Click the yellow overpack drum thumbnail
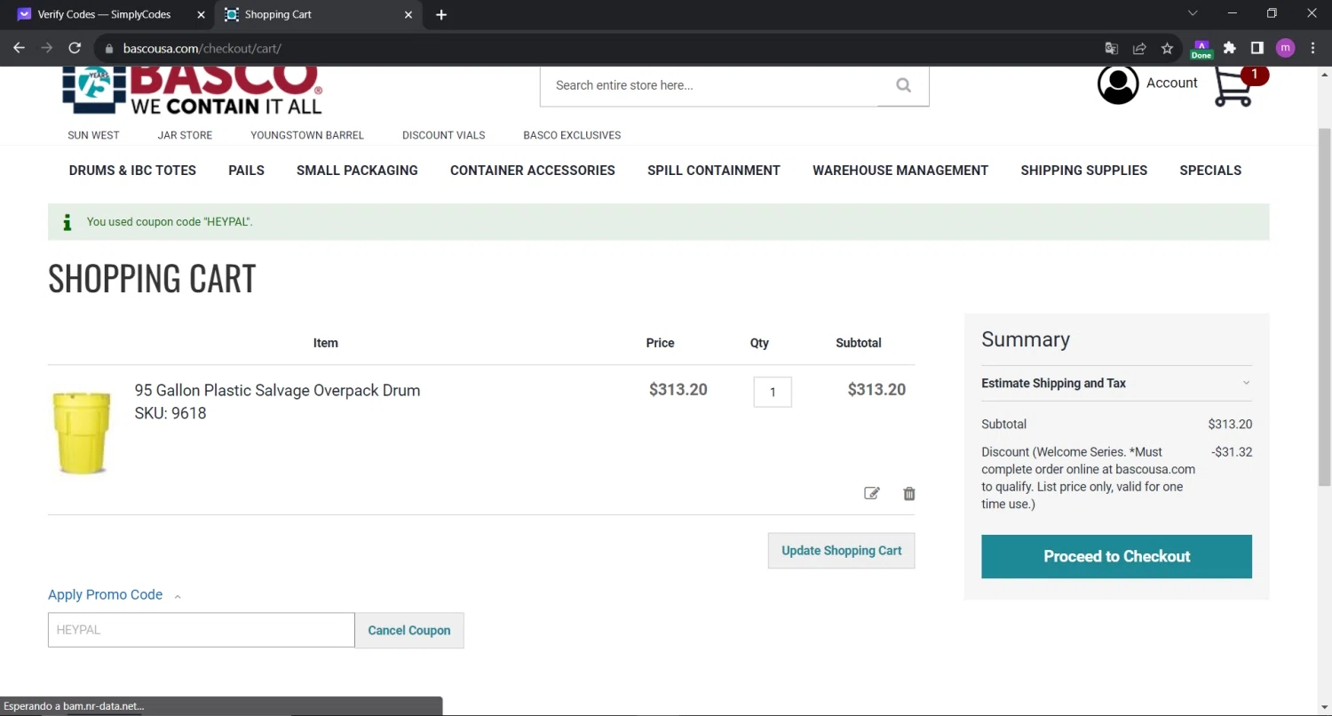1332x716 pixels. (83, 434)
